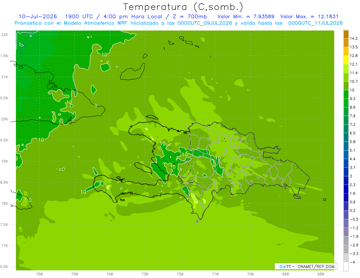
Task: Click the latitude label '6.5N'
Action: coord(4,267)
